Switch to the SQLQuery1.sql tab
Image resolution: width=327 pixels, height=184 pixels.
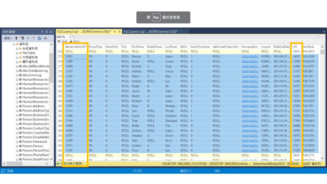pyautogui.click(x=150, y=32)
